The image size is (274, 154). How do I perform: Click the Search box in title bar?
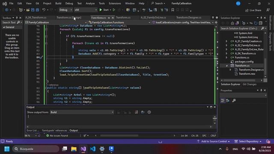pos(158,3)
